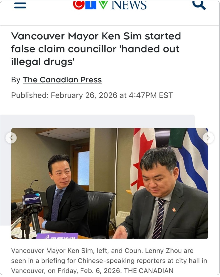This screenshot has width=220, height=277.
Task: Open search via the magnifying glass icon
Action: pos(199,5)
